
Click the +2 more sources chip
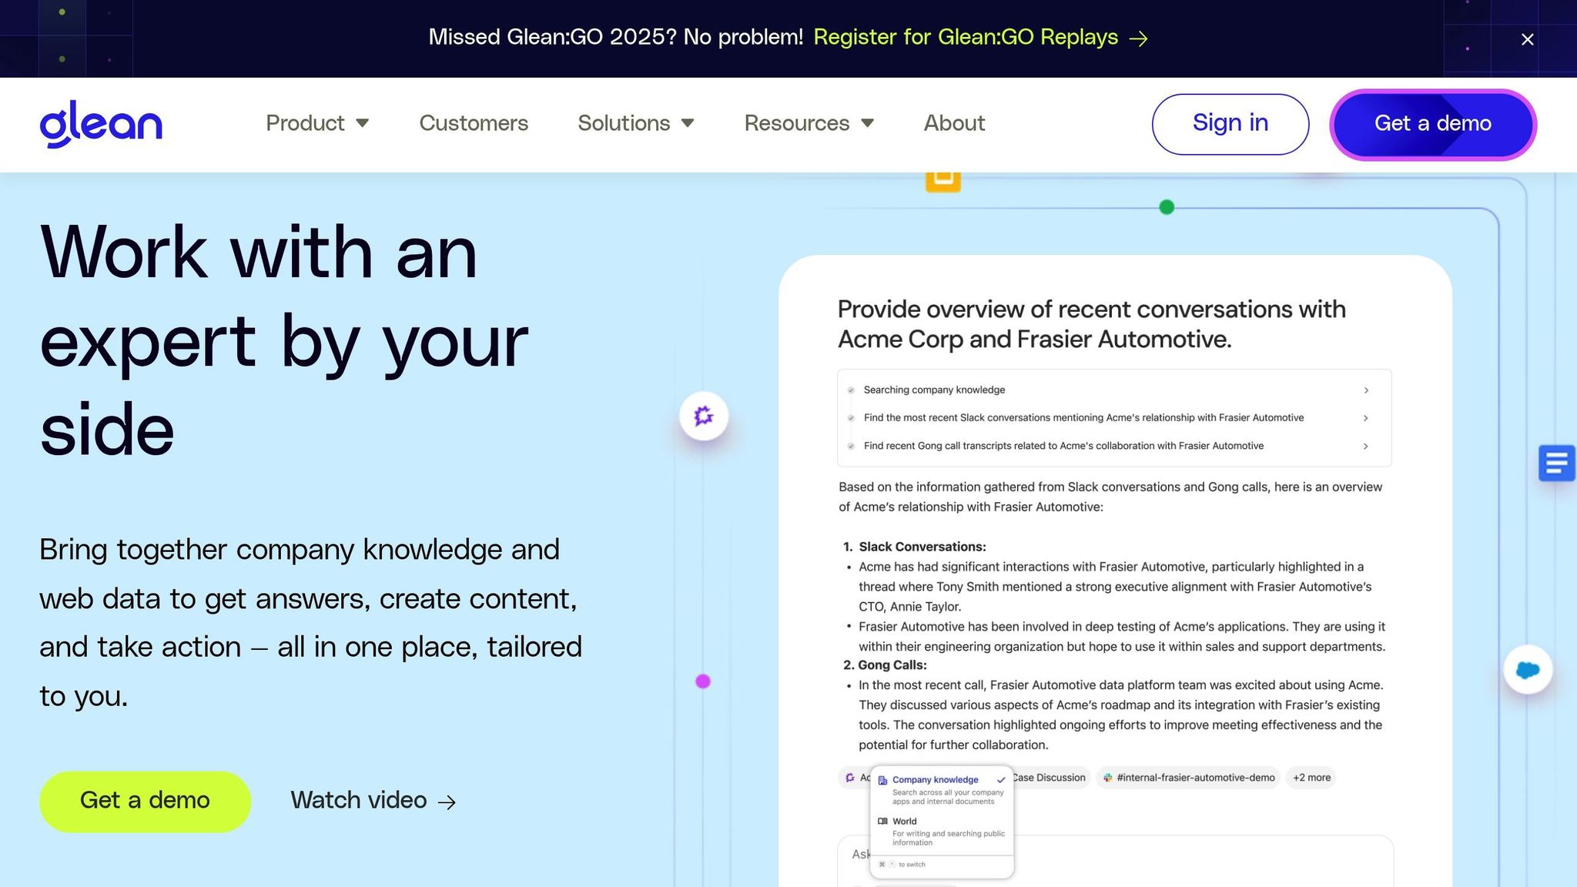[x=1311, y=778]
